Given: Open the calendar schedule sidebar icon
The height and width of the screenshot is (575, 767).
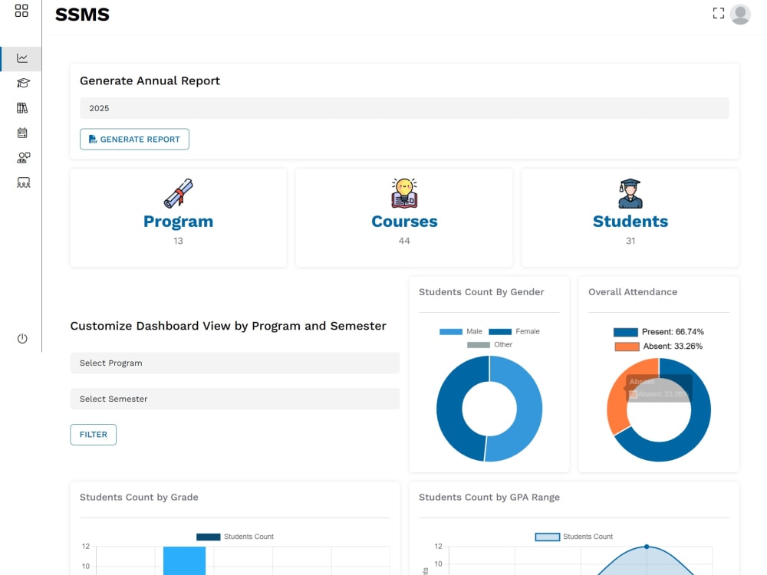Looking at the screenshot, I should click(x=22, y=133).
